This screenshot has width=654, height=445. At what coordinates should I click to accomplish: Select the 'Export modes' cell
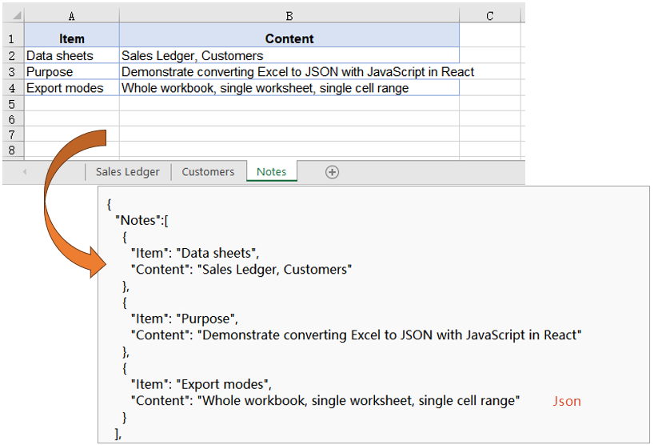pyautogui.click(x=72, y=88)
